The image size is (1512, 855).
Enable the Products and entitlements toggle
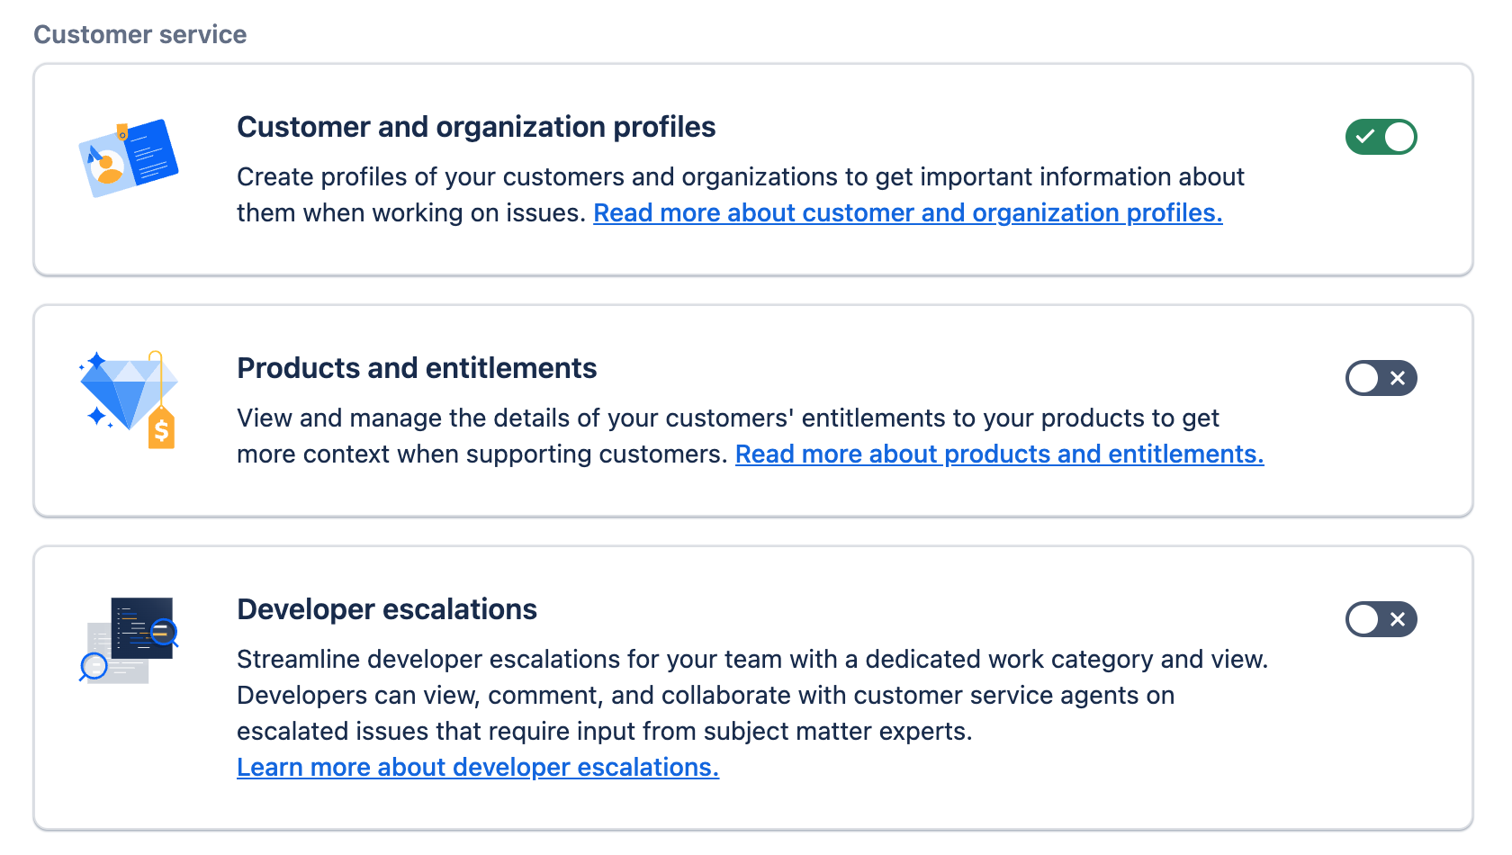pos(1381,378)
